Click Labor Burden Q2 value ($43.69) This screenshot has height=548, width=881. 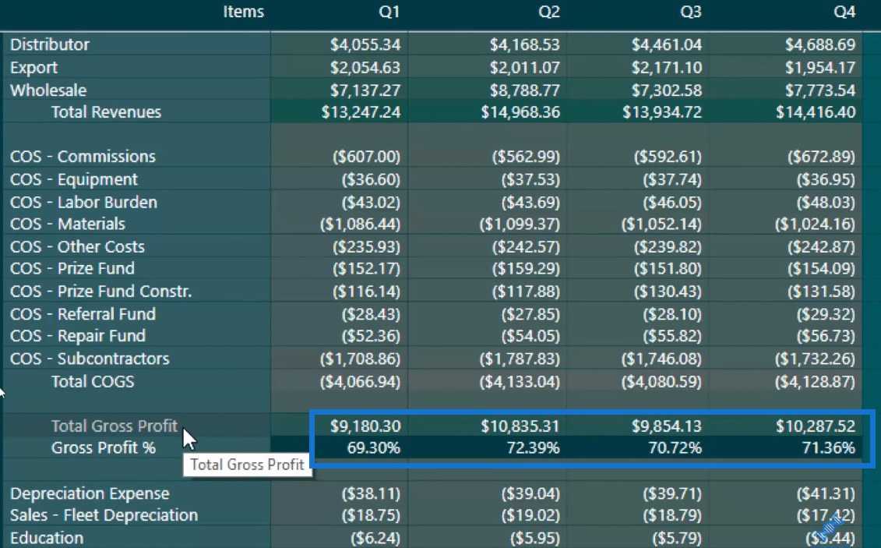pos(531,202)
